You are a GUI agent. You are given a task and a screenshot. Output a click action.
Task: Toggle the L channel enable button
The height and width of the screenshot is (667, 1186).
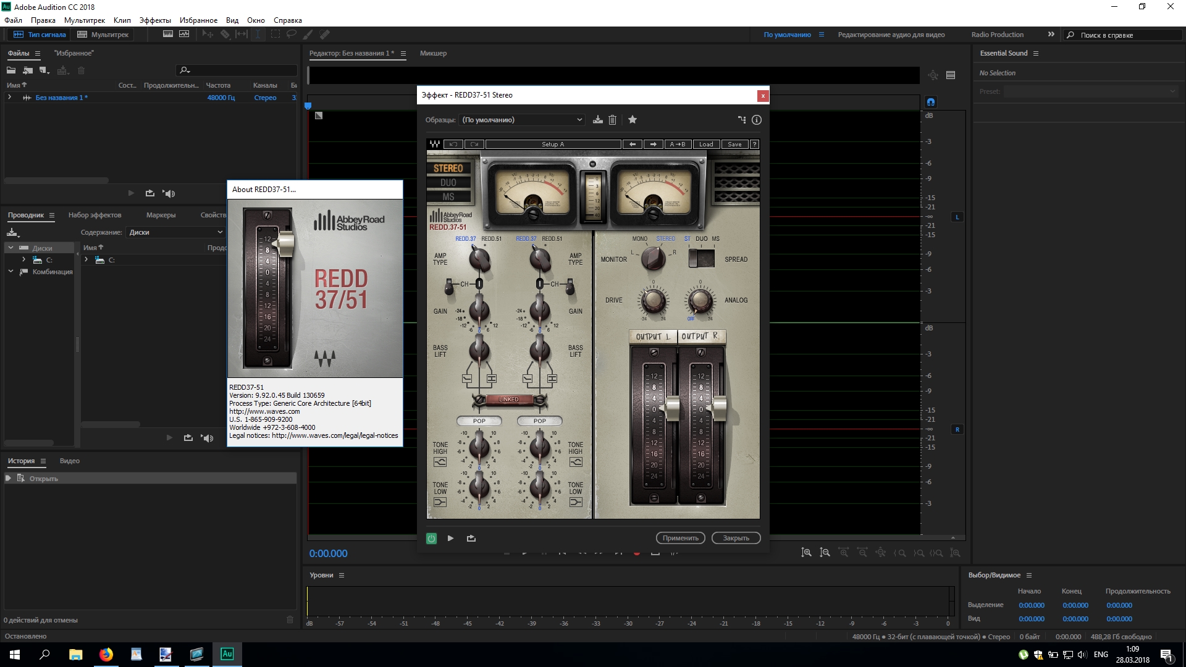click(x=957, y=217)
